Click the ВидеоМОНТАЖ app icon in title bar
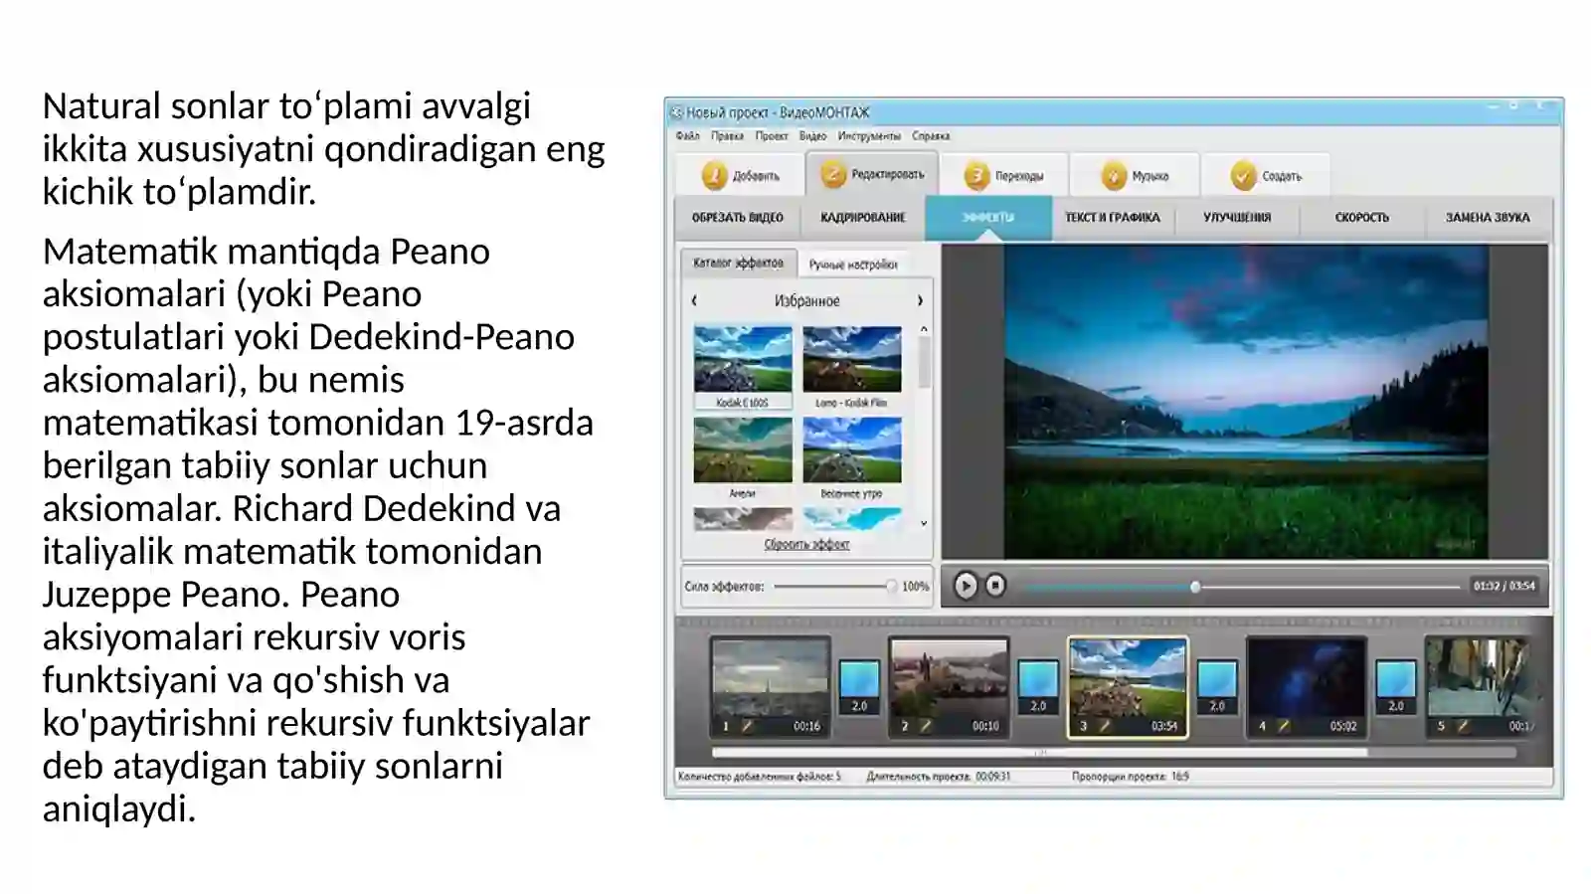 [x=677, y=112]
